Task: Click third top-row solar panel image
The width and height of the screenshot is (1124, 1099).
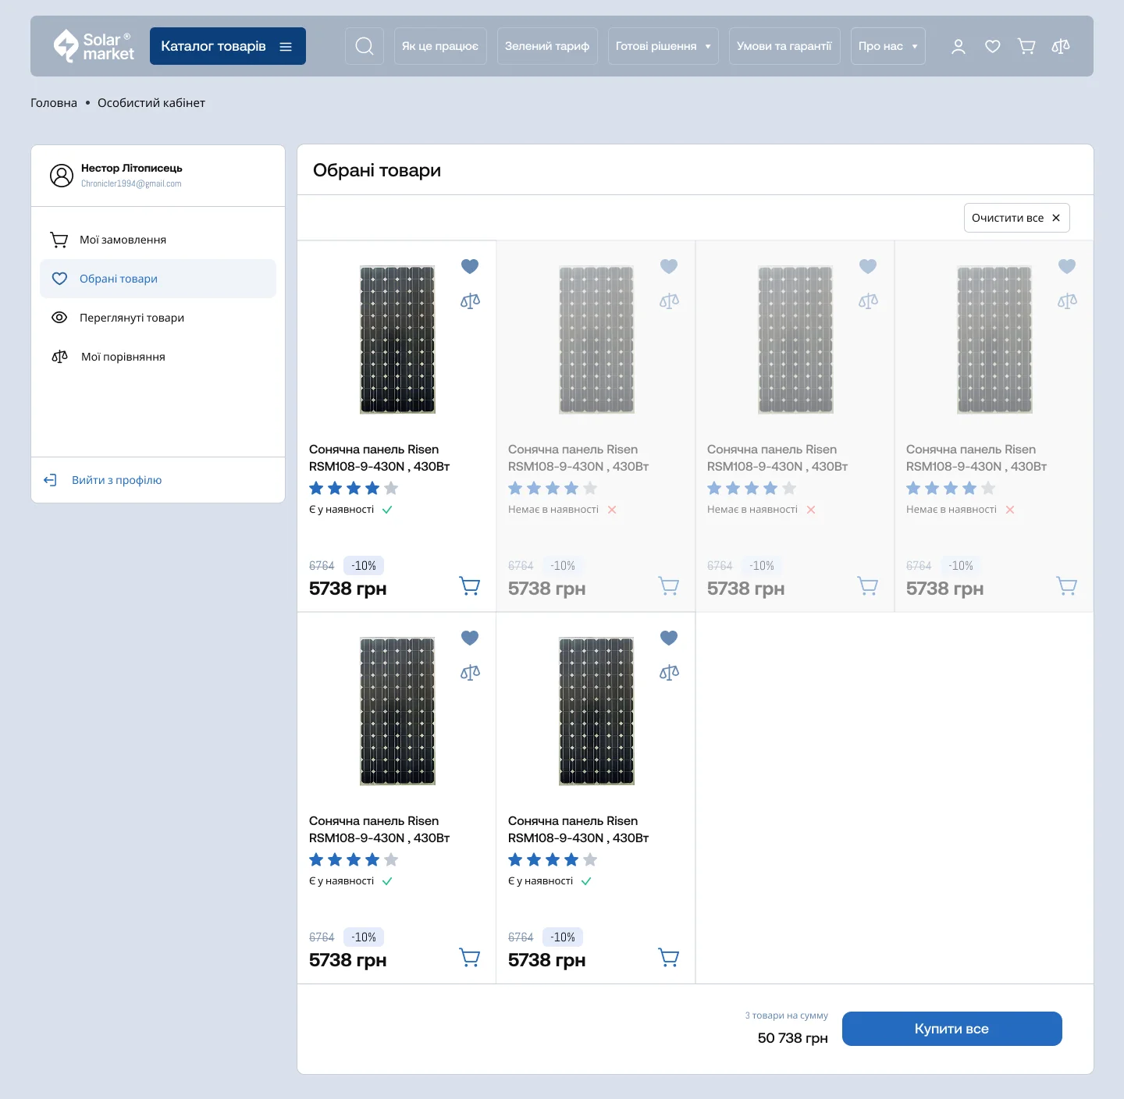Action: coord(795,340)
